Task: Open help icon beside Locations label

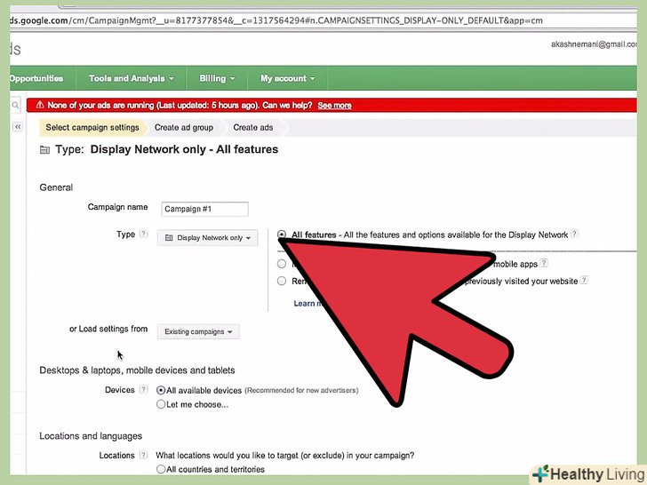Action: 143,455
